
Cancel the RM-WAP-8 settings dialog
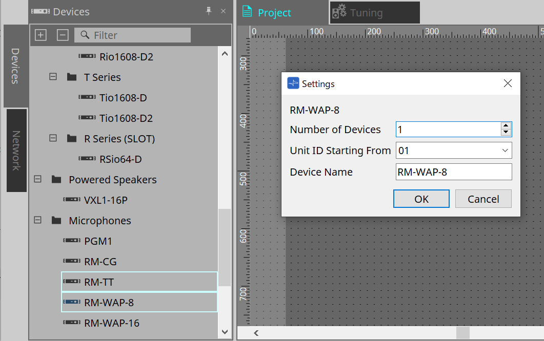[x=483, y=198]
